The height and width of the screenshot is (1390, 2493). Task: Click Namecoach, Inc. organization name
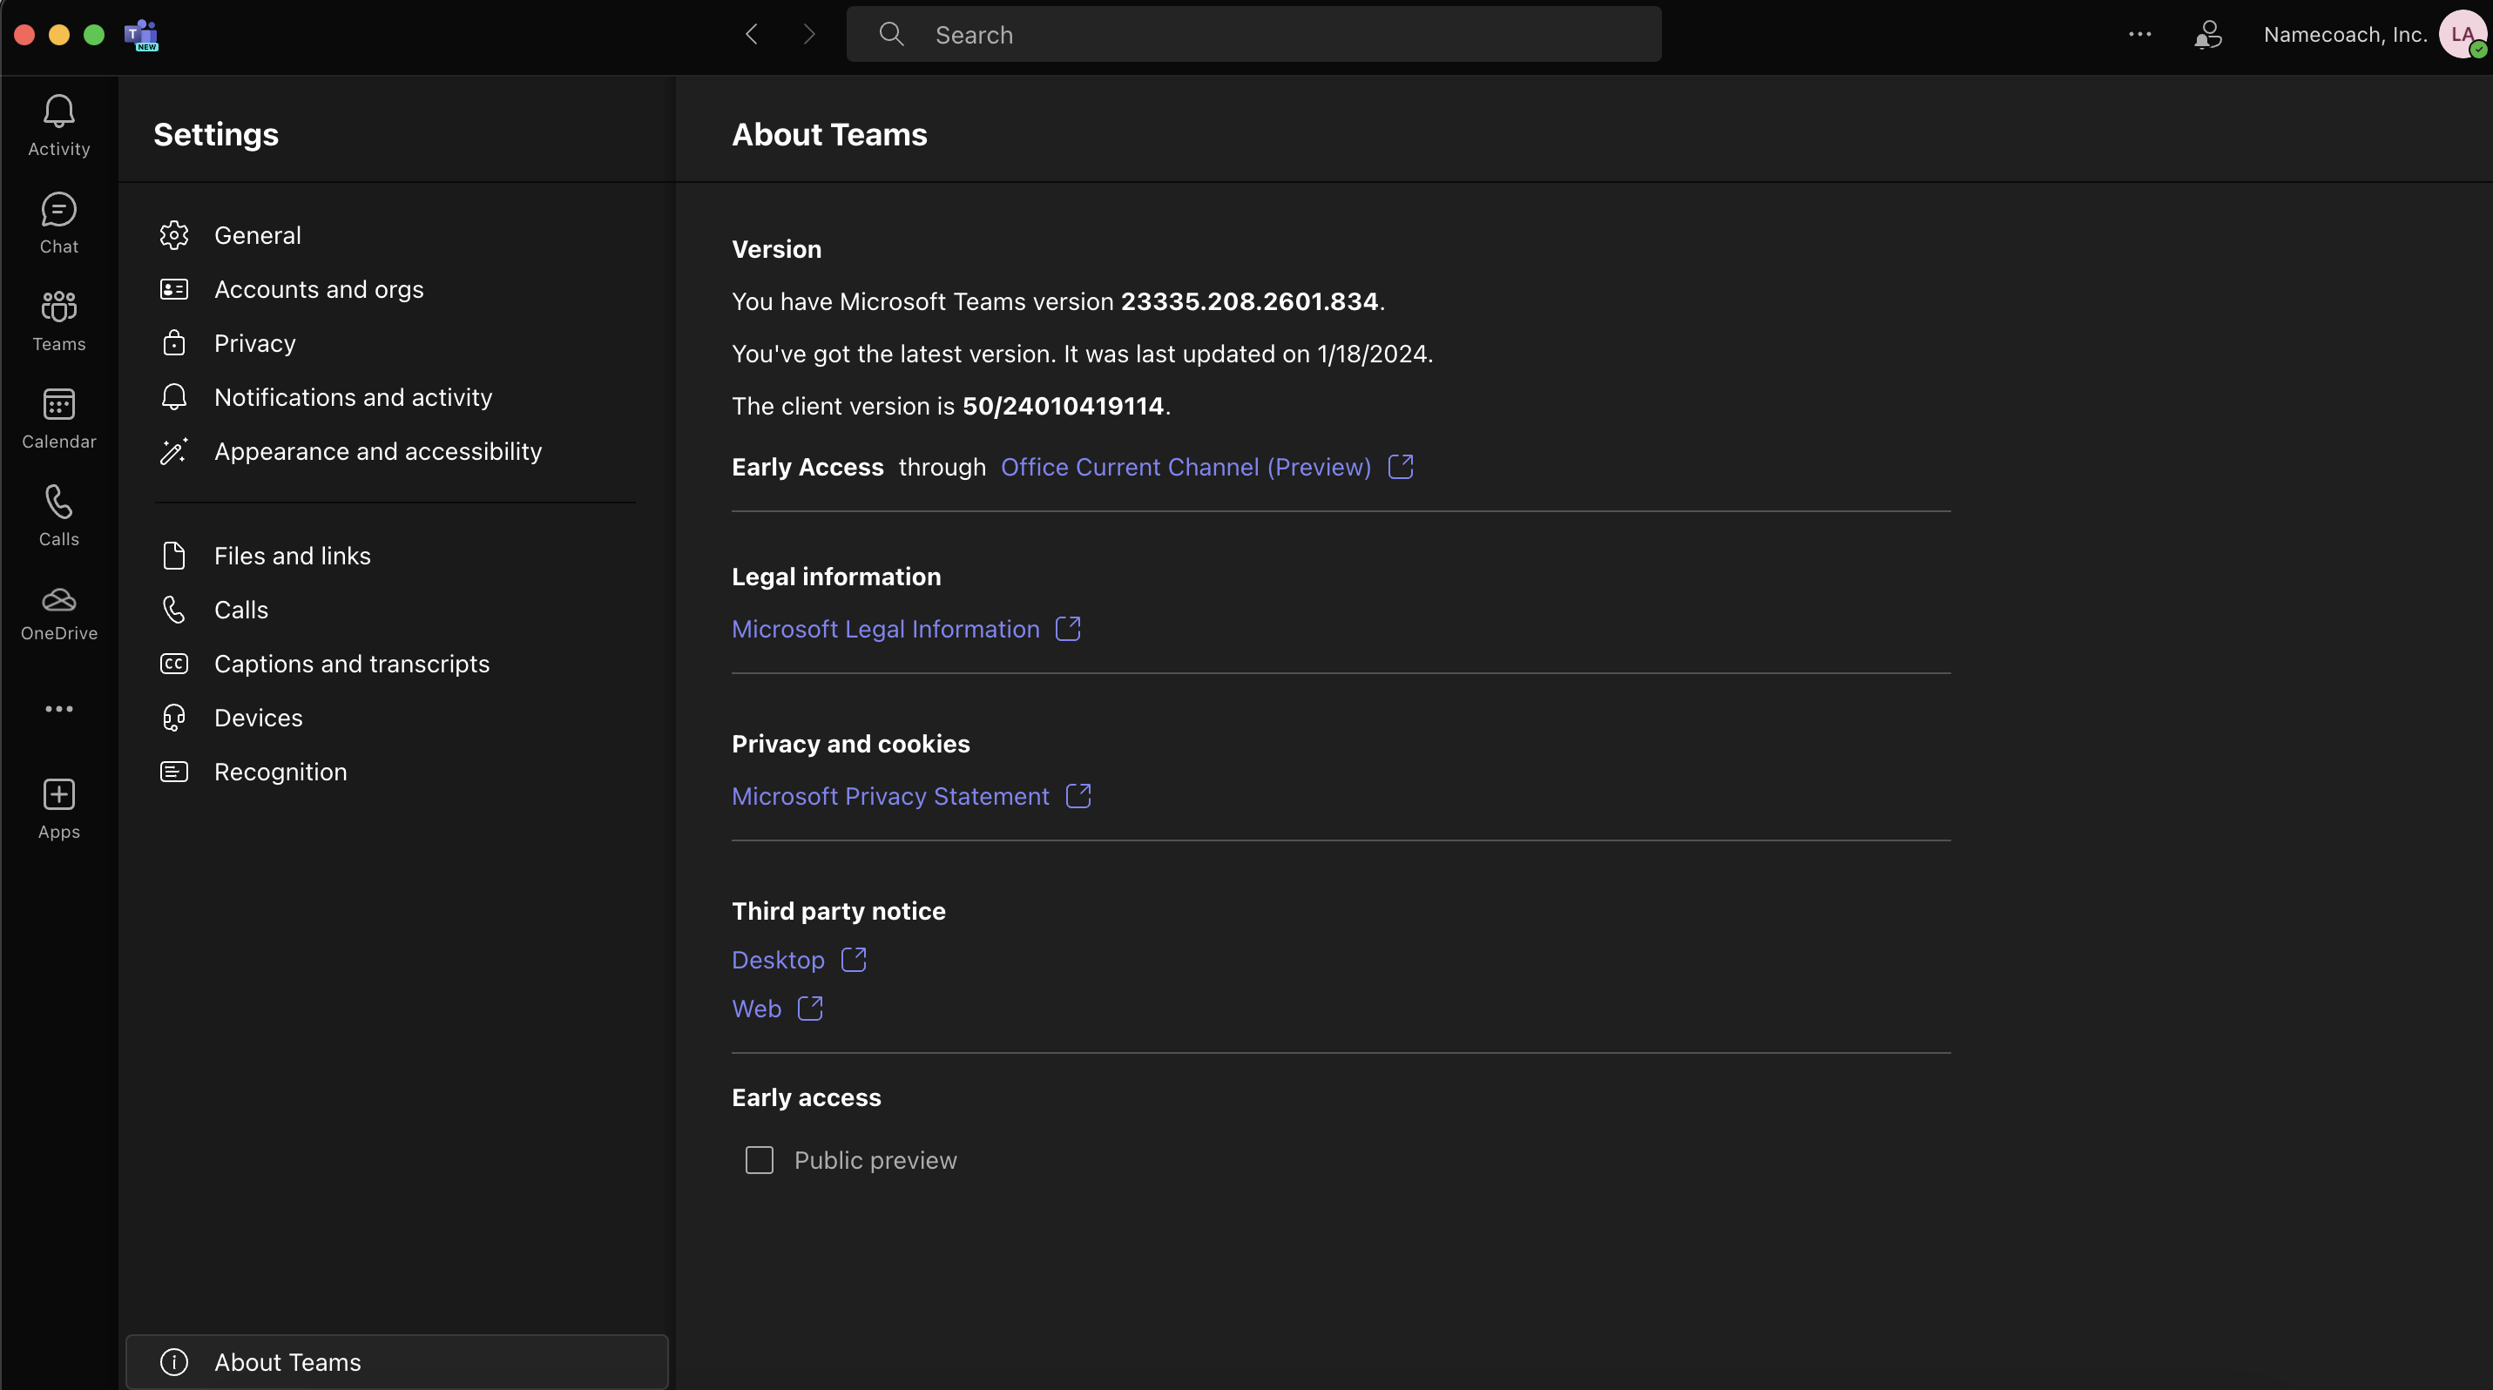[2345, 35]
